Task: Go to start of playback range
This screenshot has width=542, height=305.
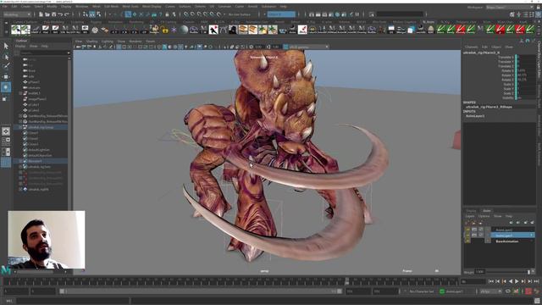Action: [x=491, y=281]
